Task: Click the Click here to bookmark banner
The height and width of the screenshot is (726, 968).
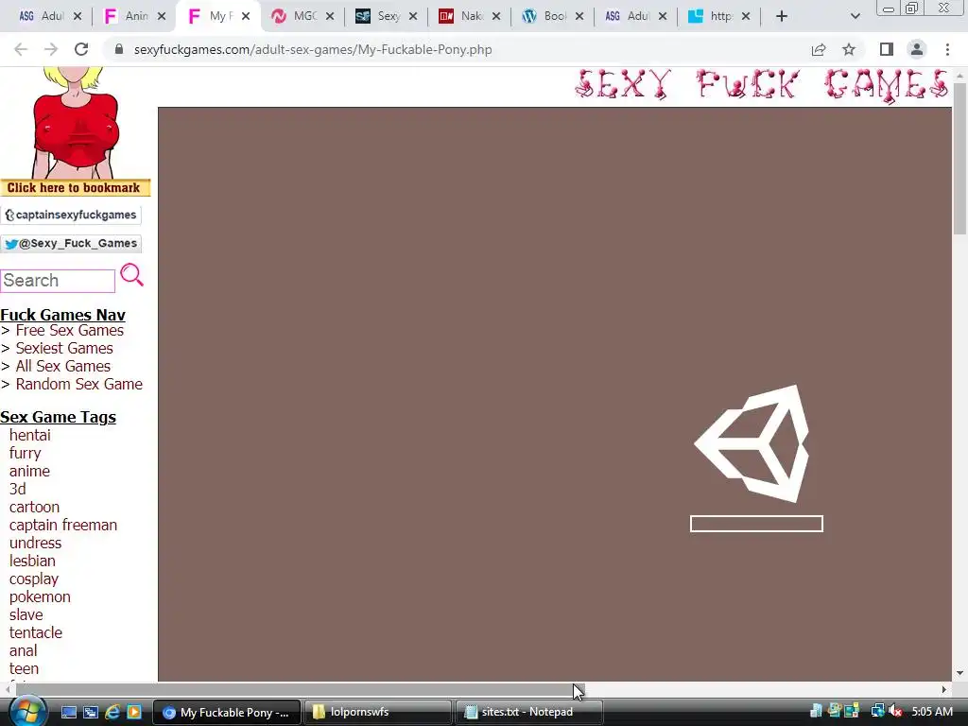Action: [75, 188]
